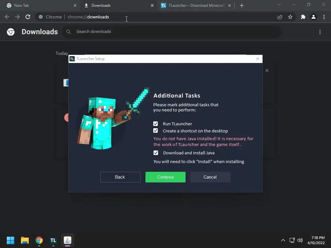The width and height of the screenshot is (331, 248).
Task: Open the Chrome profile icon
Action: (x=314, y=17)
